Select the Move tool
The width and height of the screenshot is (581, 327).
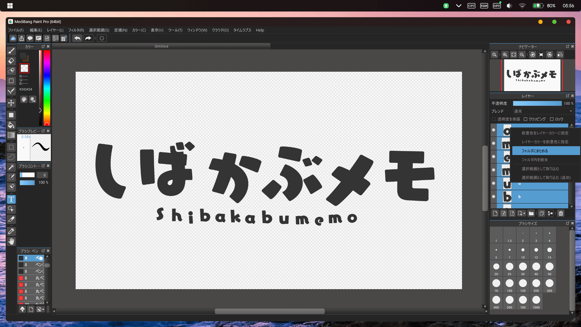tap(11, 103)
